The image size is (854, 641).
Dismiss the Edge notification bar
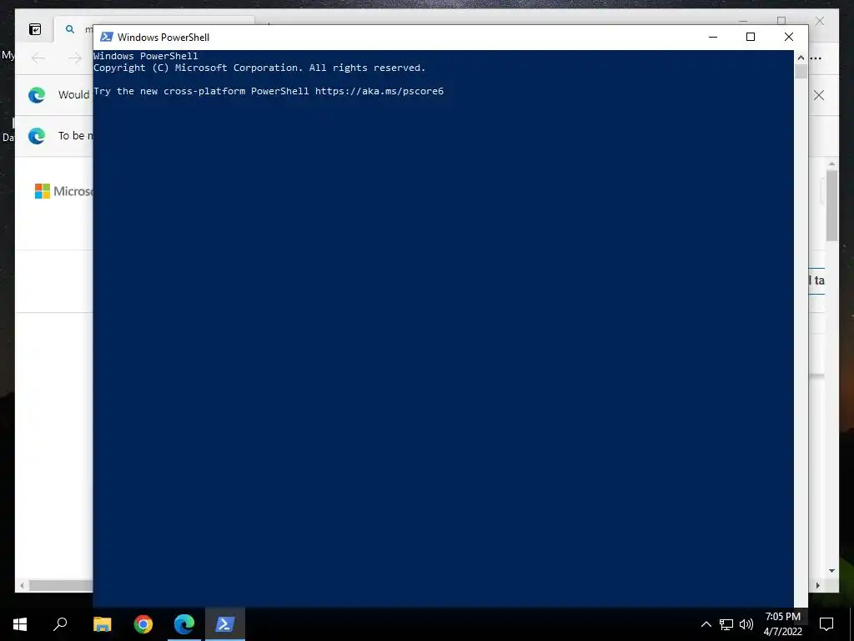(x=819, y=95)
